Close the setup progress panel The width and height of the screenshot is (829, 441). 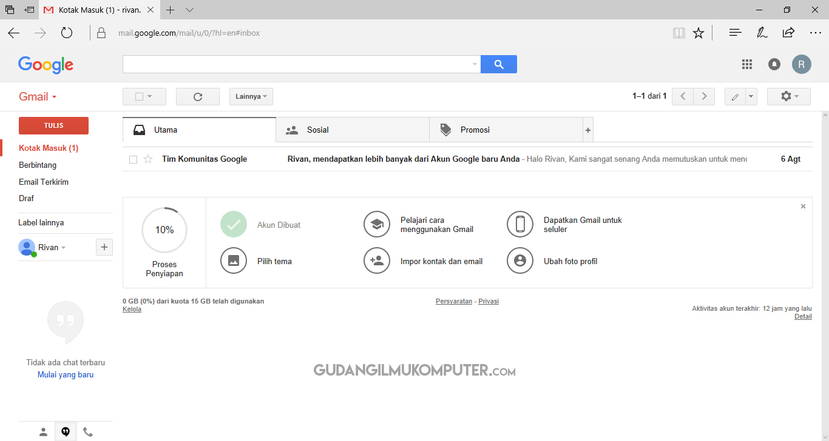803,207
